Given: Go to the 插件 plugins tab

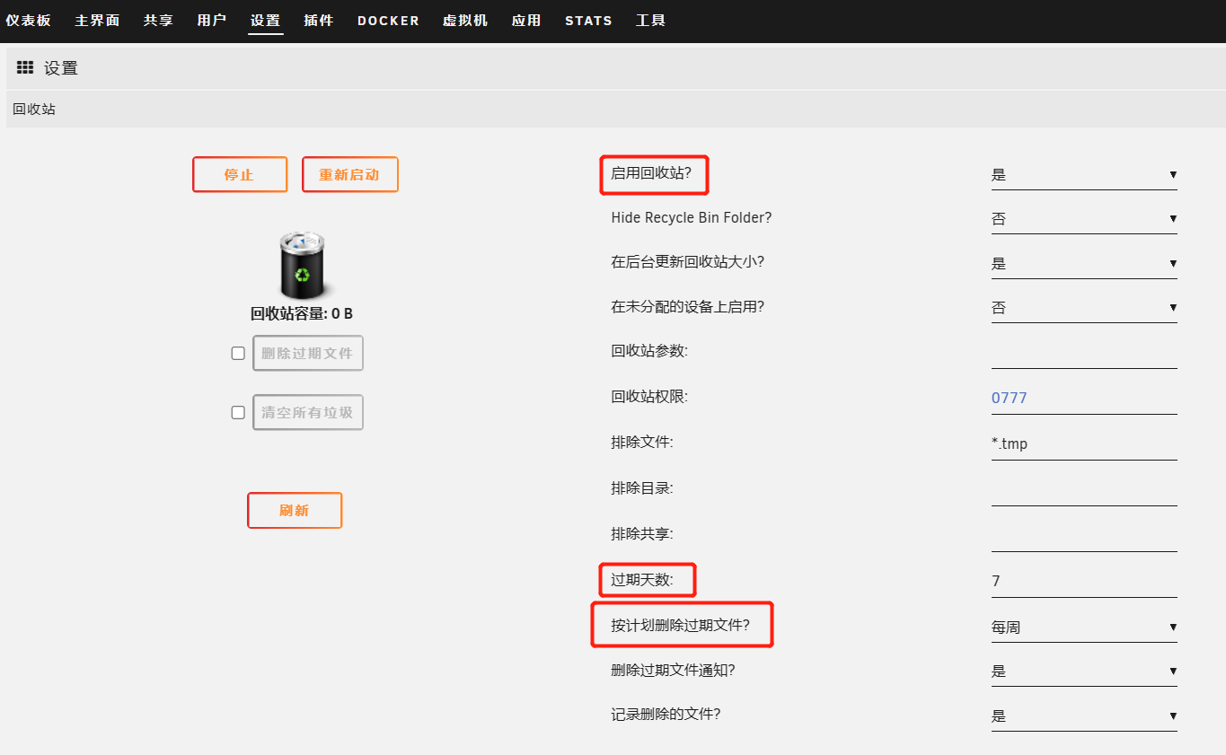Looking at the screenshot, I should point(319,21).
